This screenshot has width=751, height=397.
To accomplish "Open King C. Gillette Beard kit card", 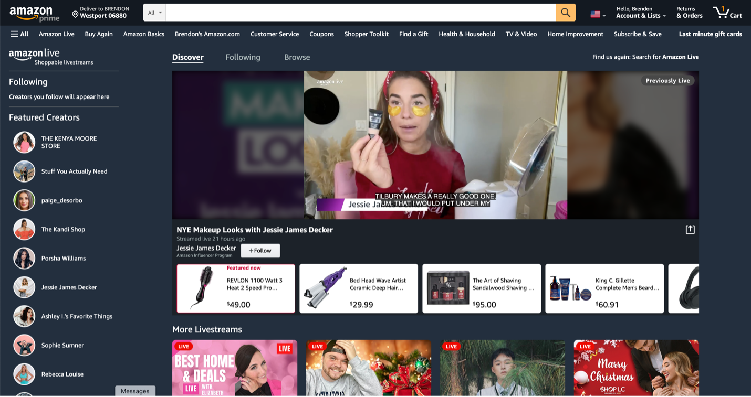I will [604, 288].
